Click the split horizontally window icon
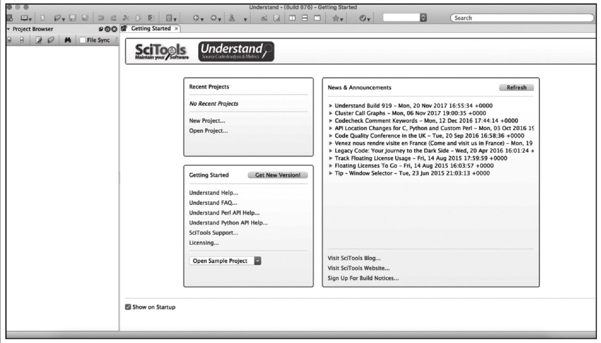This screenshot has width=601, height=343. coord(305,18)
